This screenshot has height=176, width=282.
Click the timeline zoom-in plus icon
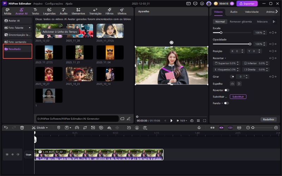[276, 128]
